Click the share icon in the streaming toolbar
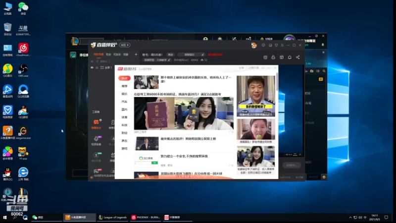Viewport: 396px width, 223px height. tap(298, 57)
